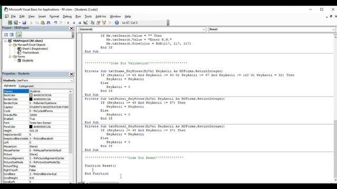Undo the last edit
337x189 pixels.
(55, 23)
